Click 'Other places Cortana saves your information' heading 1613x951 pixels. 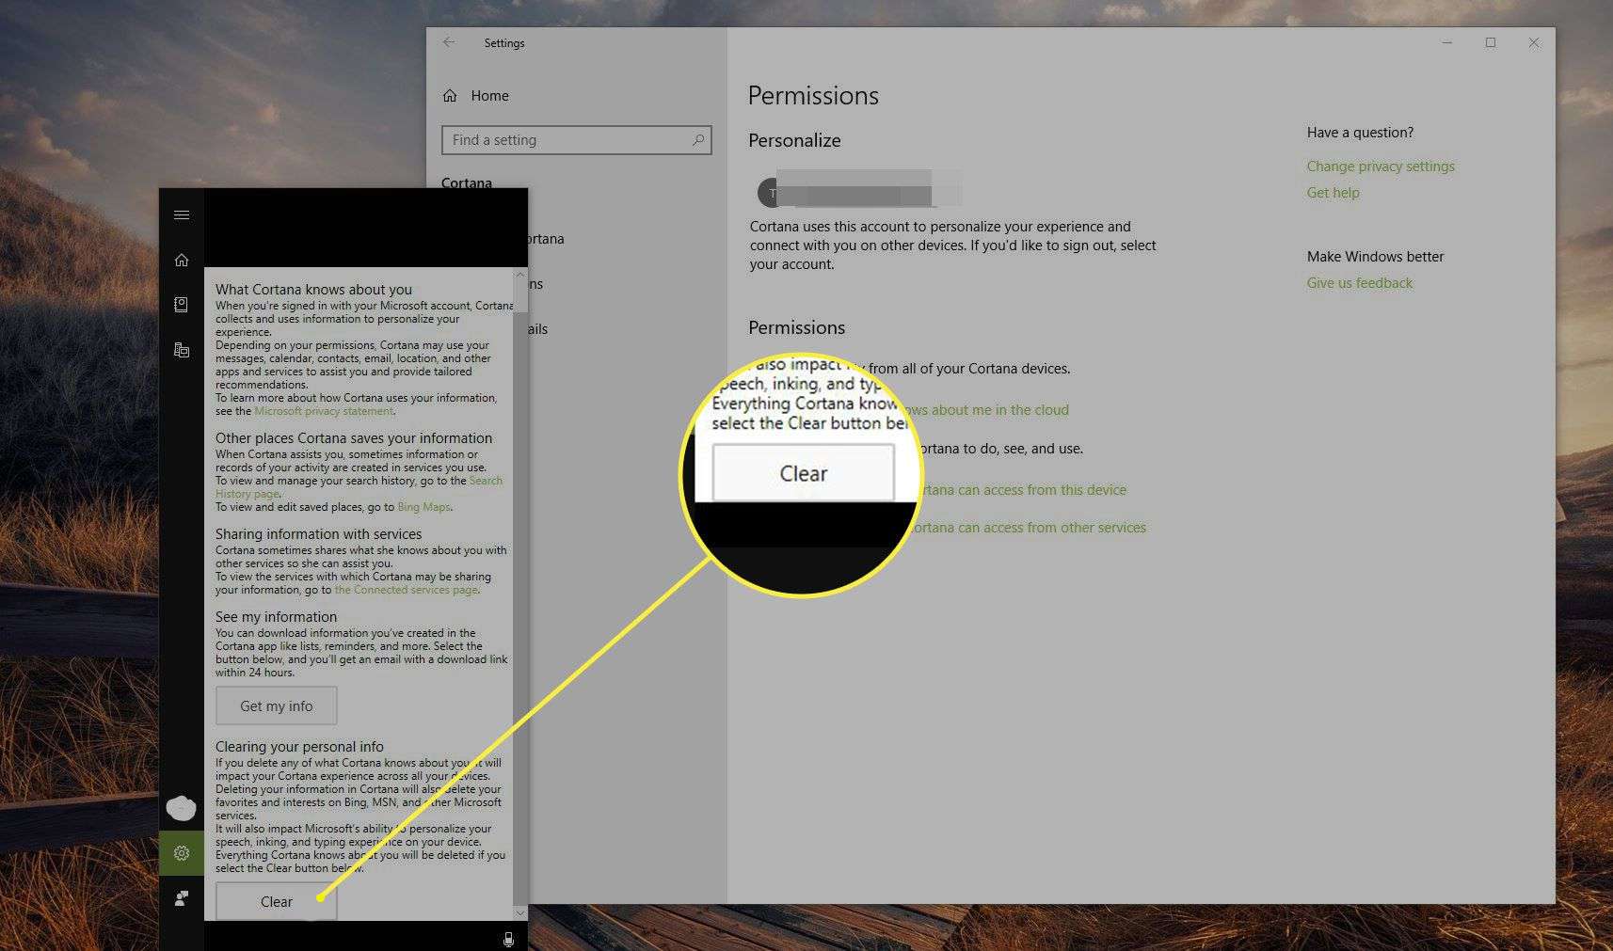(x=354, y=438)
